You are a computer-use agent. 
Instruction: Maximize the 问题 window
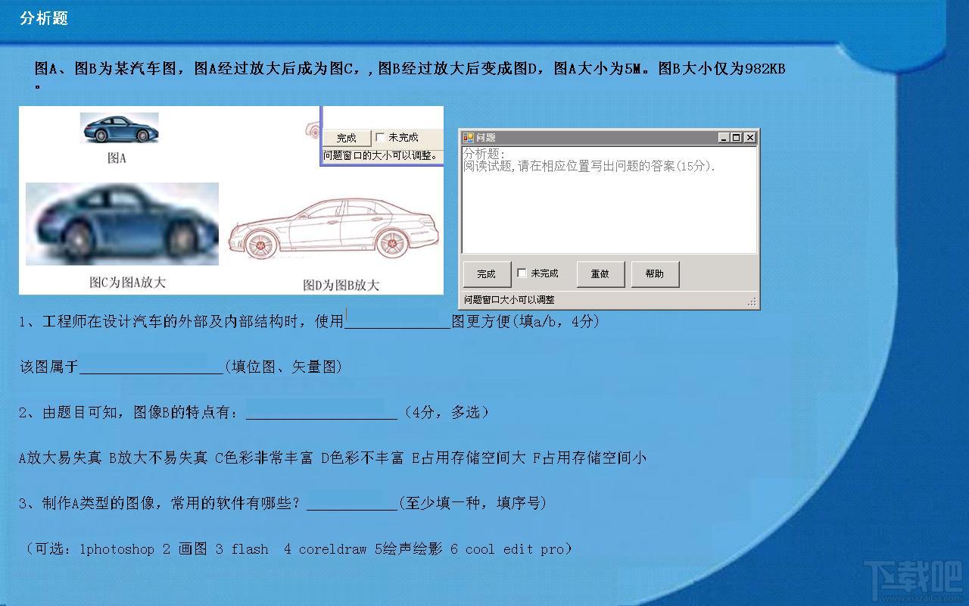(x=737, y=138)
